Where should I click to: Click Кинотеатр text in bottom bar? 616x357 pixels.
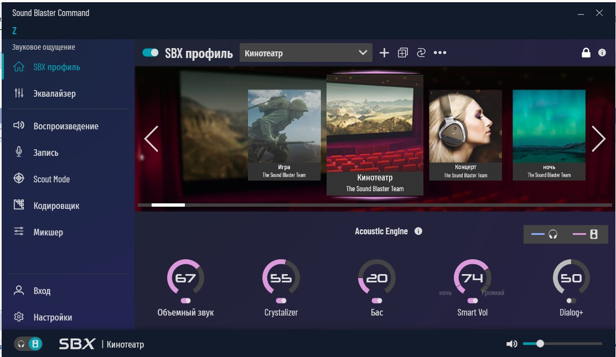pos(125,344)
